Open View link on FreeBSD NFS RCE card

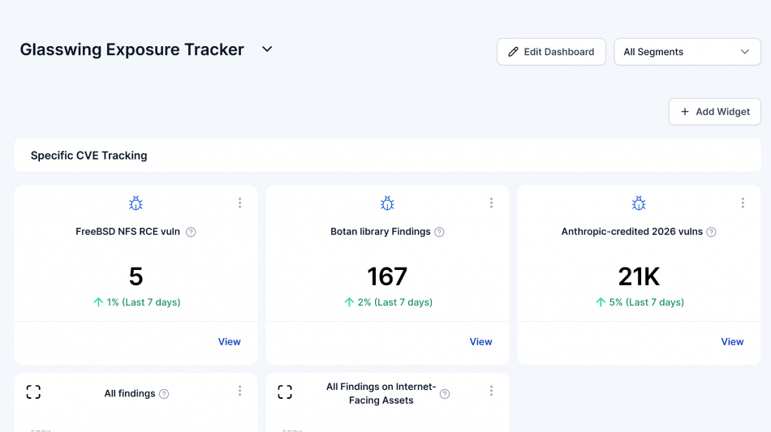click(229, 342)
